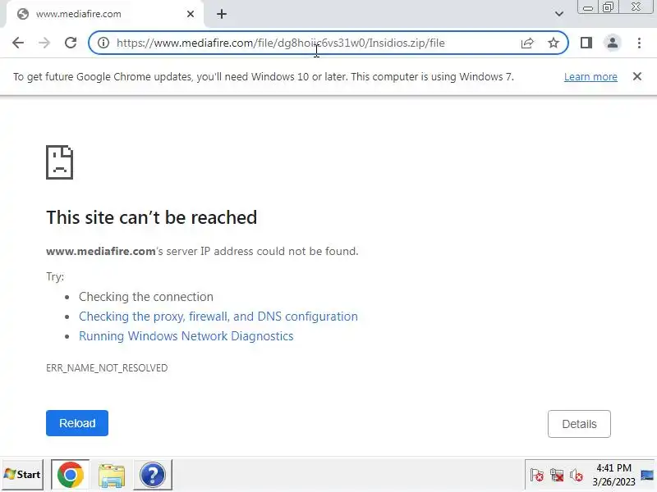Screen dimensions: 657x492
Task: Open a new tab with plus button
Action: coord(222,14)
